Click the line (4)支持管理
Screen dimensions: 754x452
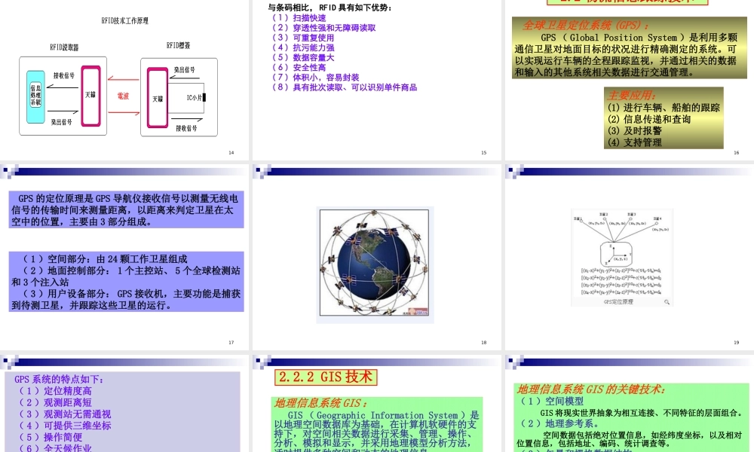[635, 142]
